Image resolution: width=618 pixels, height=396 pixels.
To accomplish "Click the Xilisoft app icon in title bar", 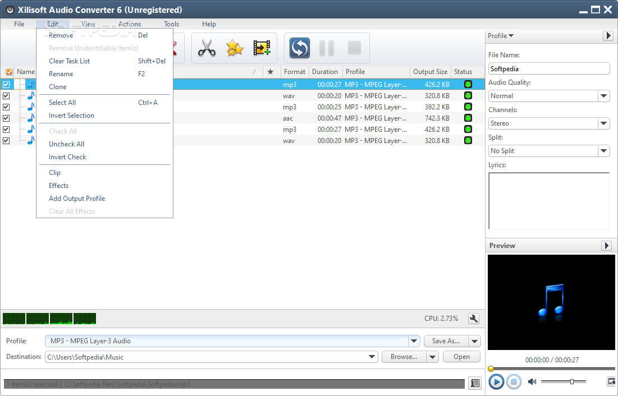I will (x=10, y=10).
